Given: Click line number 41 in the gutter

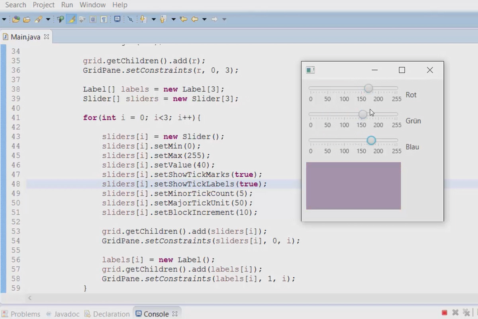Looking at the screenshot, I should point(16,118).
